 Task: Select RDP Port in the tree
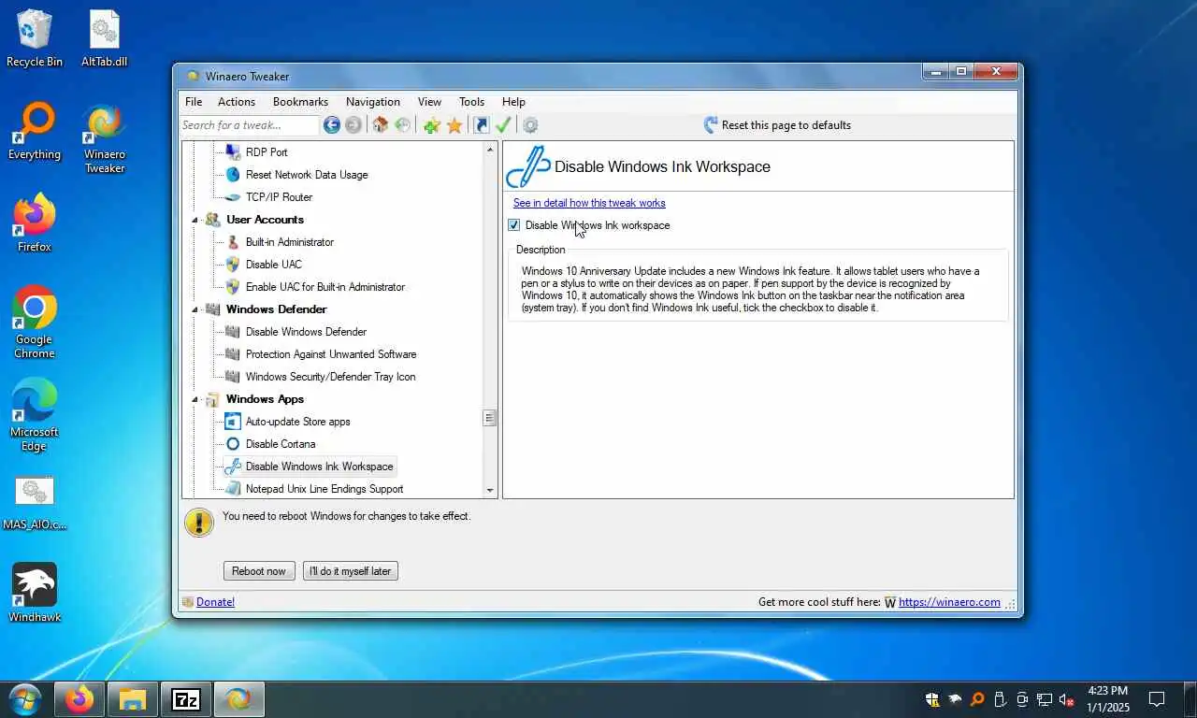pos(267,152)
